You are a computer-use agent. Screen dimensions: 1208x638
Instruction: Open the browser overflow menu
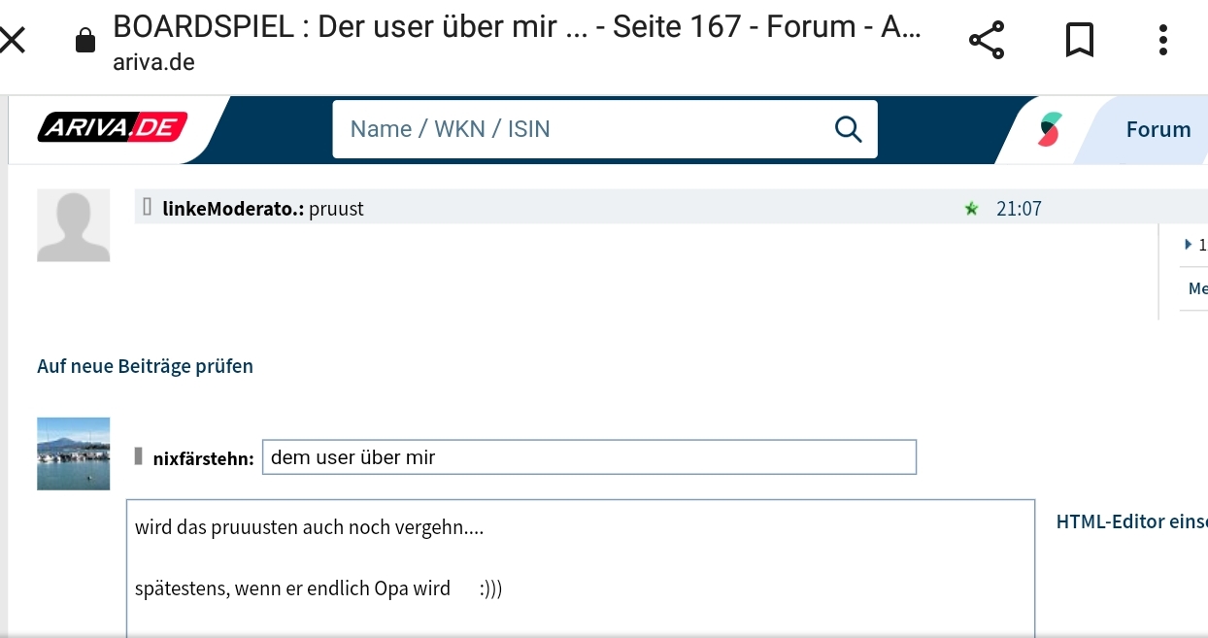(1162, 39)
